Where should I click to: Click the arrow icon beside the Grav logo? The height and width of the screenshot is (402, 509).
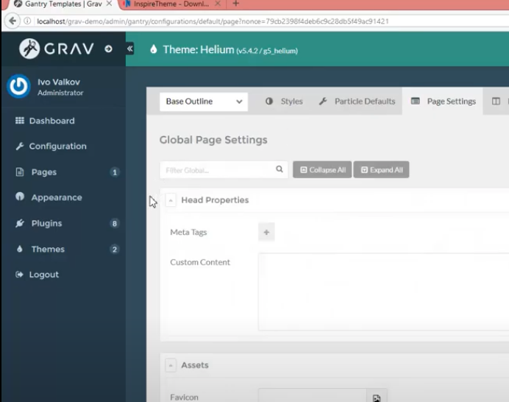108,49
